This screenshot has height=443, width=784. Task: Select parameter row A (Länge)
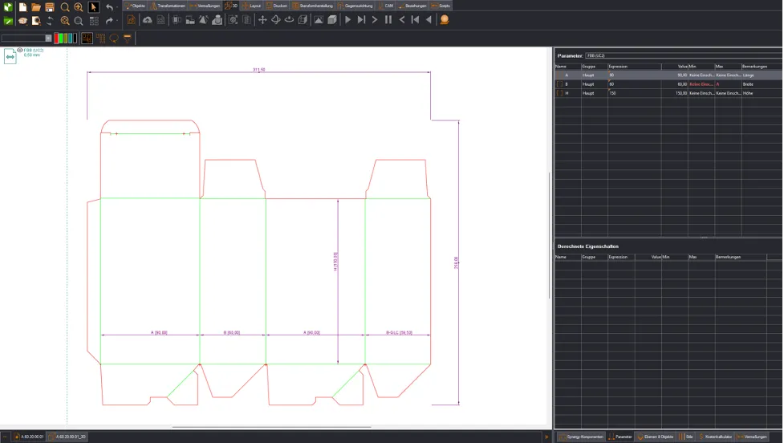(x=668, y=75)
